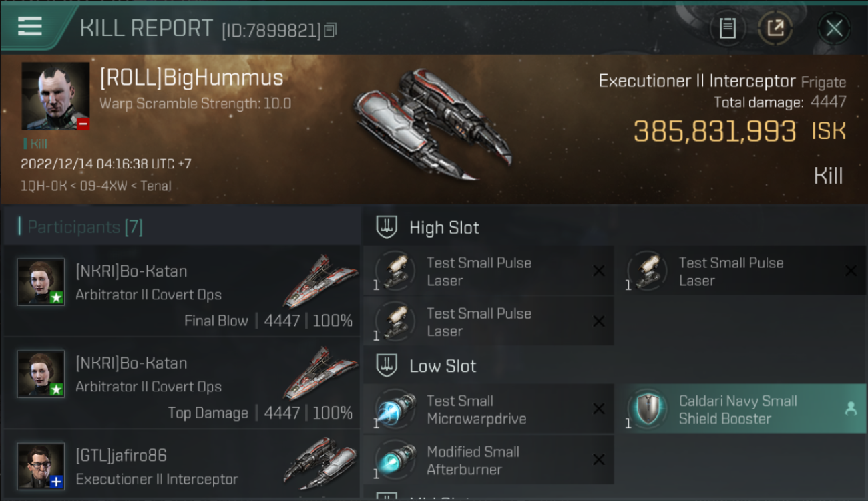Click the jafiro86 portrait

[41, 466]
